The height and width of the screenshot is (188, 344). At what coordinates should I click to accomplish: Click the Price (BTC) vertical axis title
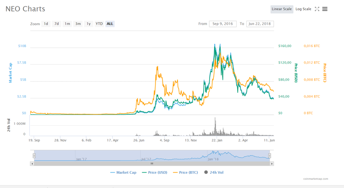325,73
